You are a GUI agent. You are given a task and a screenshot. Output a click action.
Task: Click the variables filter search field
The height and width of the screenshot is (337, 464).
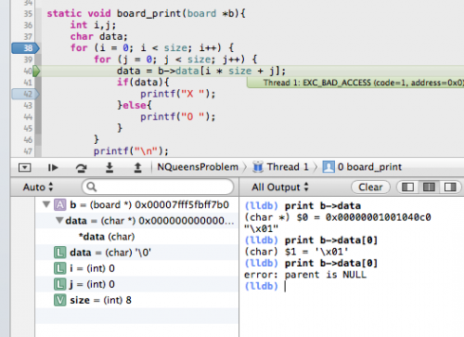tap(158, 187)
